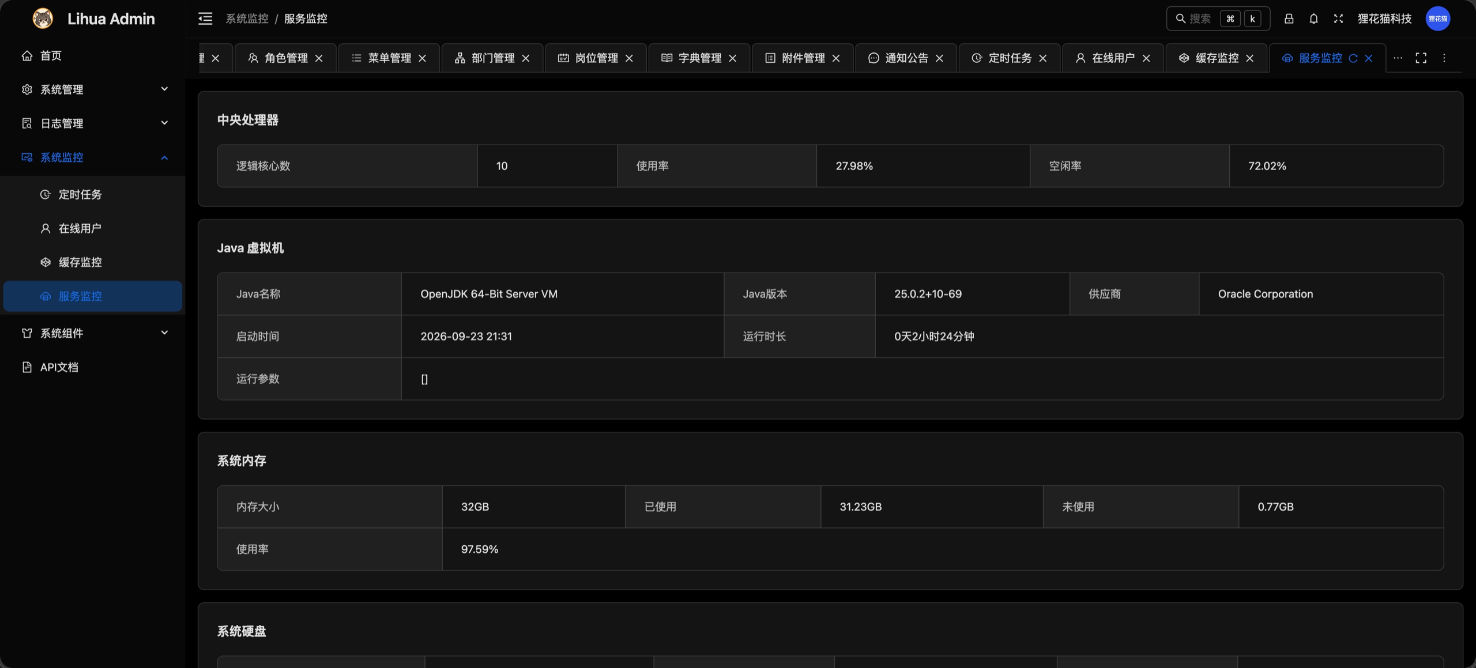Viewport: 1476px width, 668px height.
Task: Click the memory 使用率 value 97.59%
Action: (479, 549)
